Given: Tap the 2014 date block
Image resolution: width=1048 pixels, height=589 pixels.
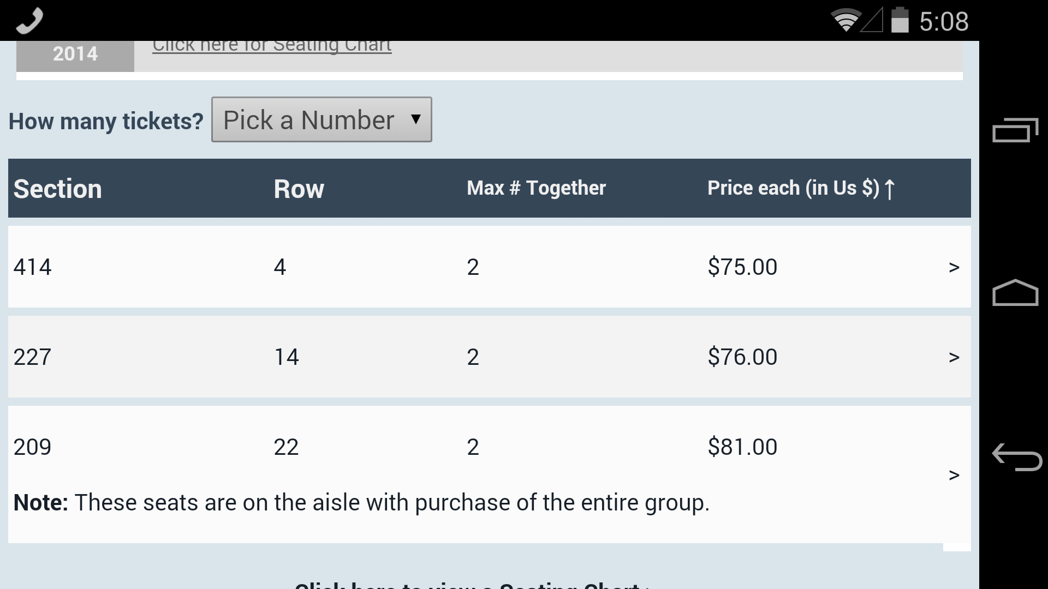Looking at the screenshot, I should pos(75,55).
